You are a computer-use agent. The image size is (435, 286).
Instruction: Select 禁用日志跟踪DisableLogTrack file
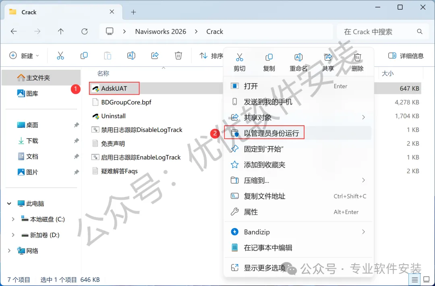(141, 130)
